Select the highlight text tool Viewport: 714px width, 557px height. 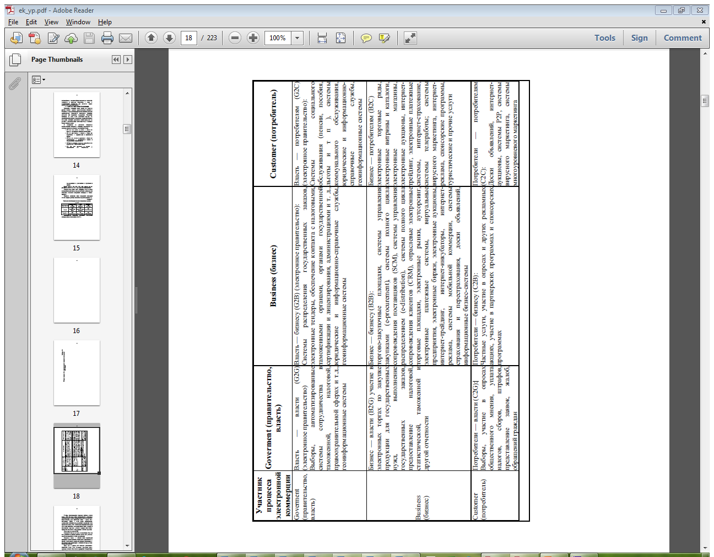pos(385,38)
